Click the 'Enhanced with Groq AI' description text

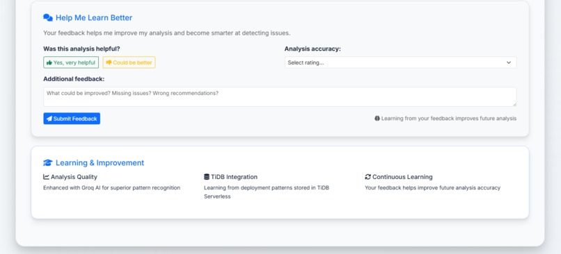pos(111,187)
